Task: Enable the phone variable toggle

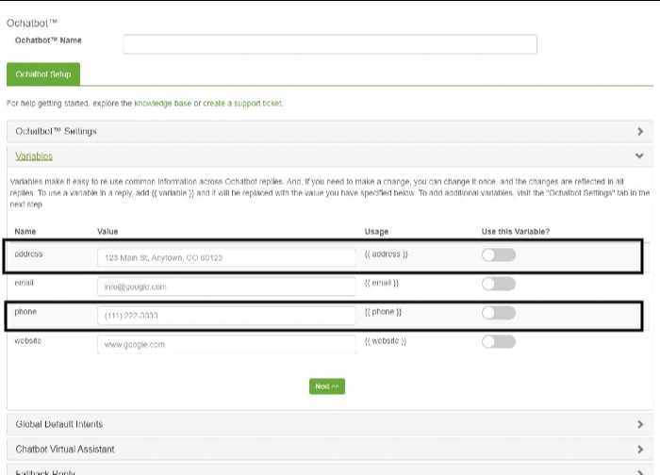Action: click(x=499, y=313)
